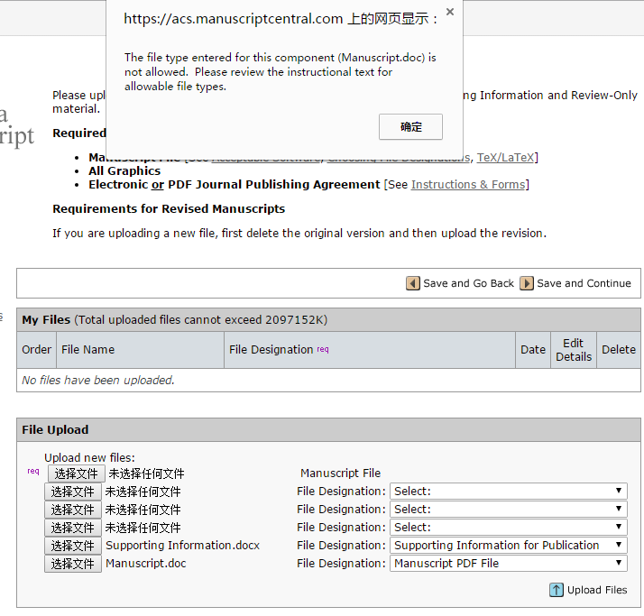This screenshot has width=644, height=616.
Task: Open the Supporting Information for Publication dropdown
Action: point(509,546)
